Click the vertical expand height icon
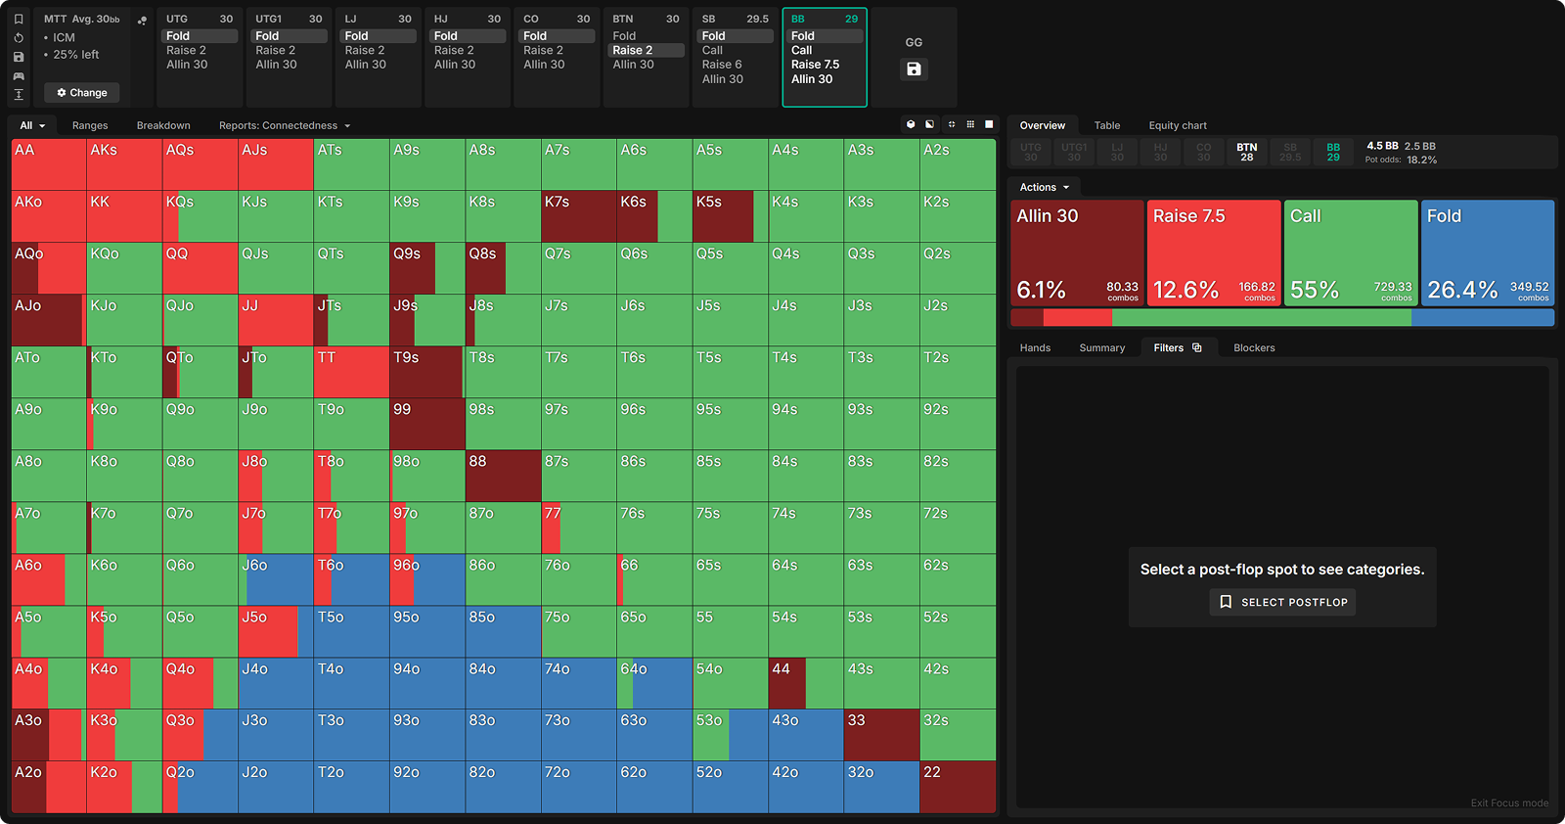The height and width of the screenshot is (824, 1565). tap(19, 95)
